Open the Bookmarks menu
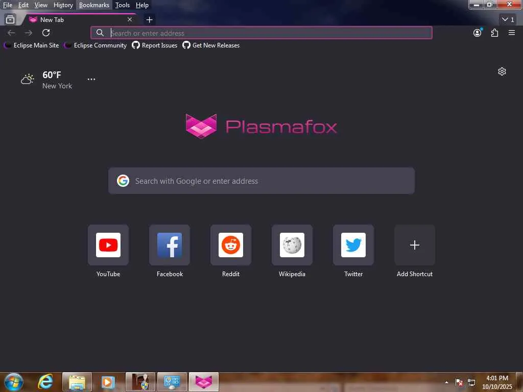Screen dimensions: 523x392 (94, 5)
